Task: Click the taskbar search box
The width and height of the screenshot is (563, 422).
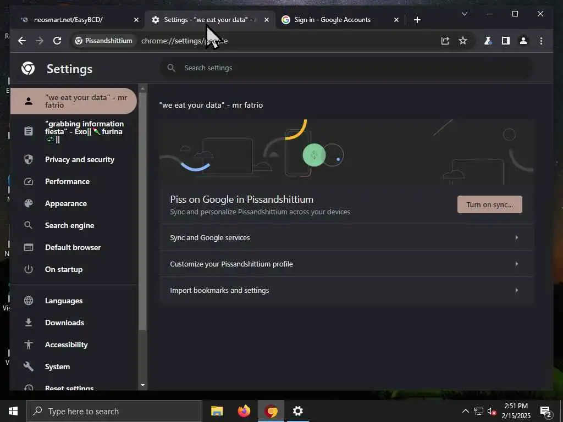Action: pyautogui.click(x=114, y=411)
